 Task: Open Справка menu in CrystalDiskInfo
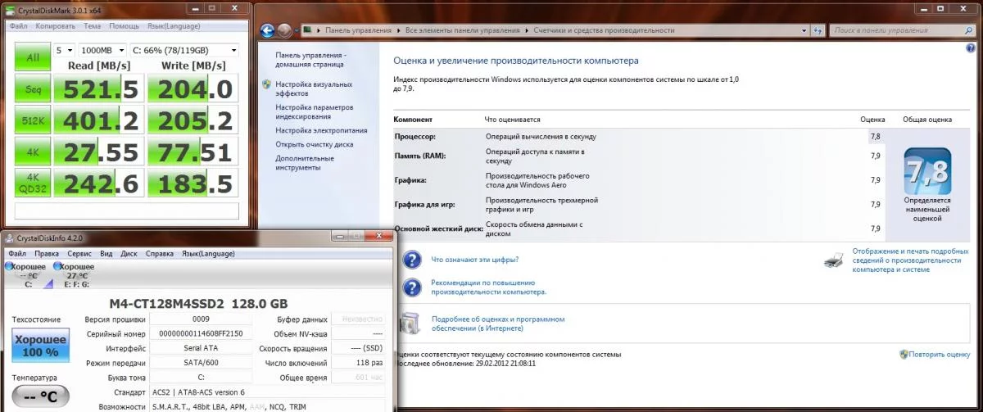click(161, 254)
